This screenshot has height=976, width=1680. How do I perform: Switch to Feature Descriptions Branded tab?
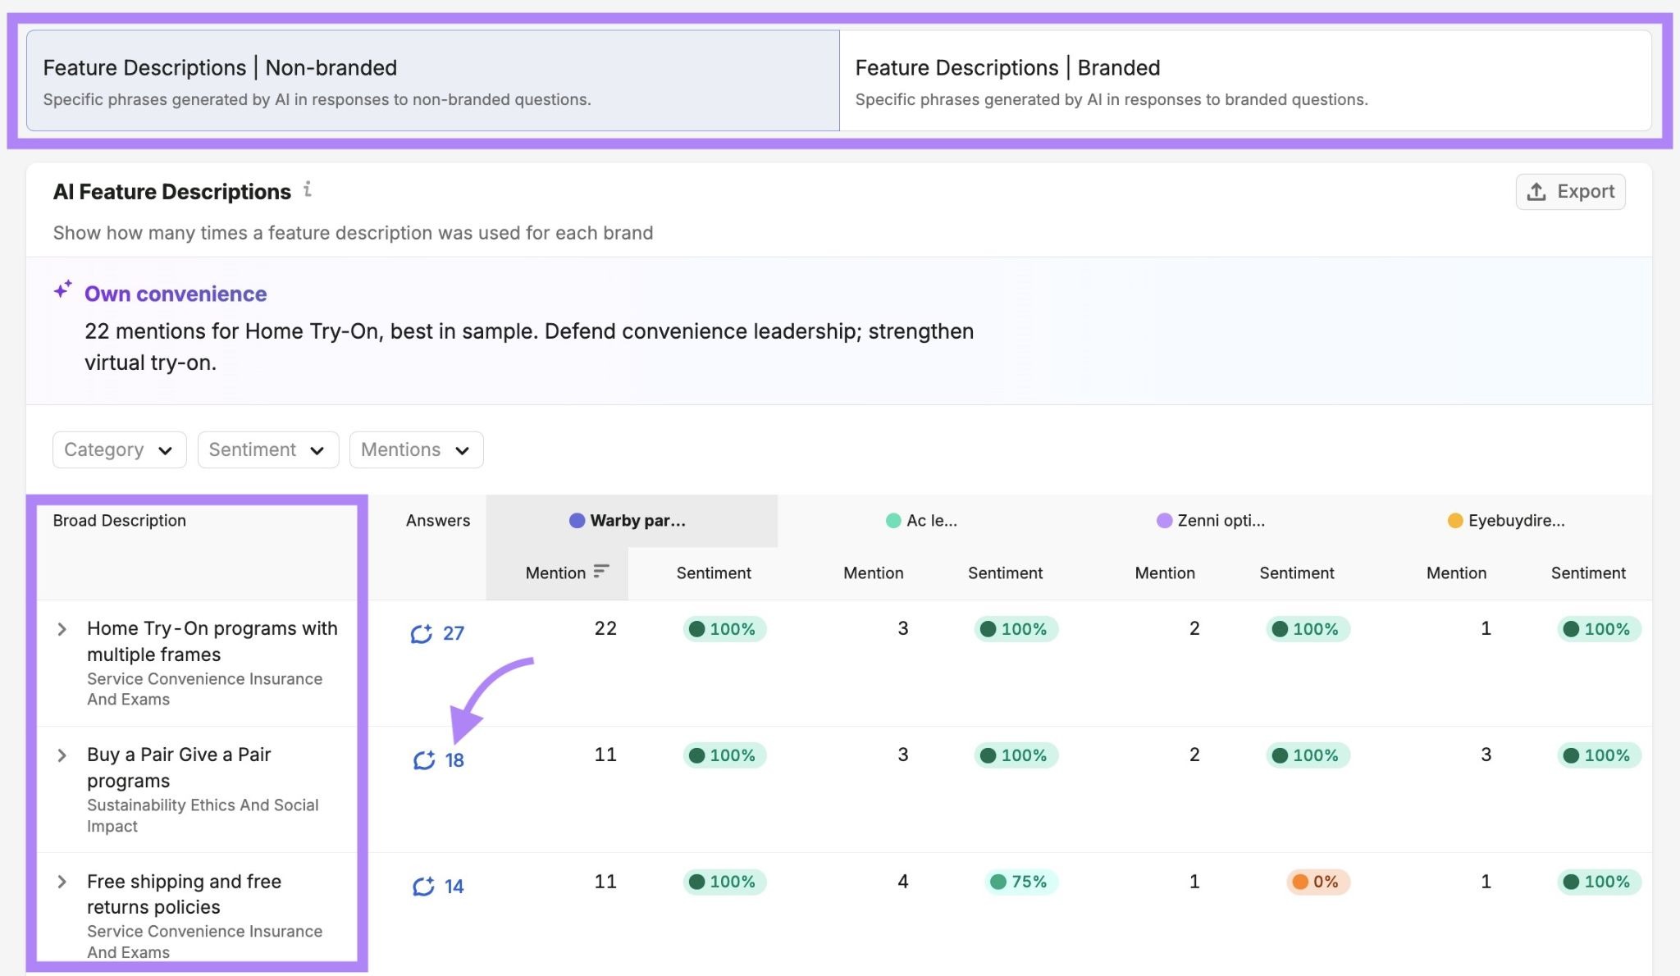pyautogui.click(x=1245, y=80)
